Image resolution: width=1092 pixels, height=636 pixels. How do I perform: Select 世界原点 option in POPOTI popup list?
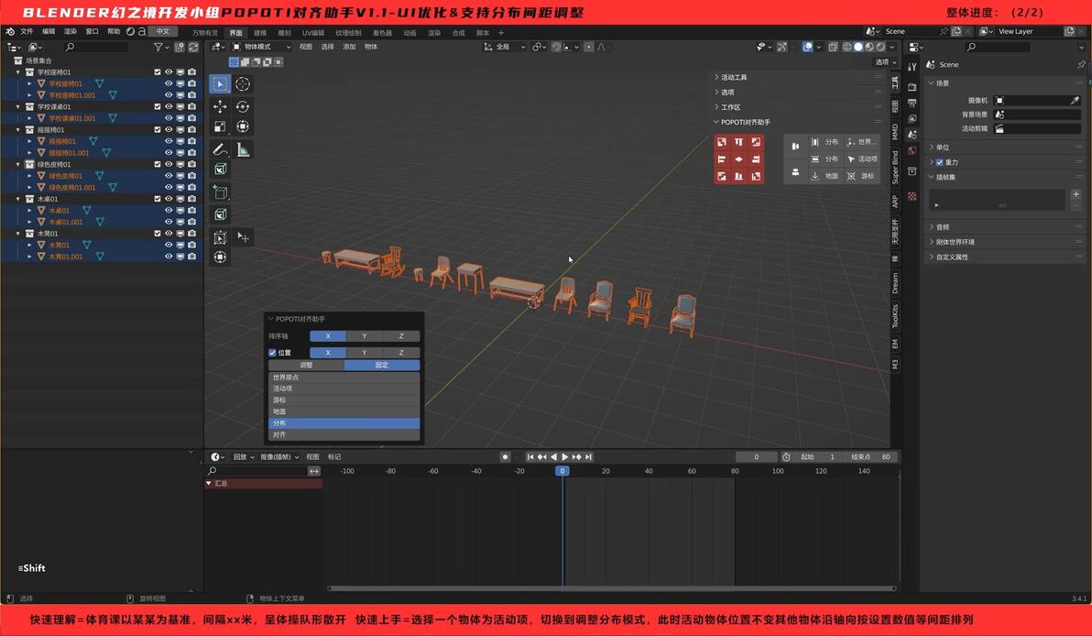344,377
